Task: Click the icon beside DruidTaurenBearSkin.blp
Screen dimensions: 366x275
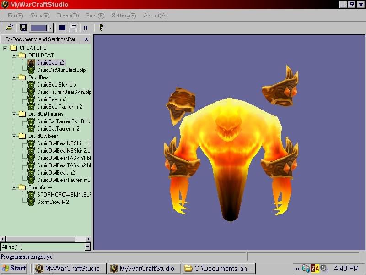Action: 31,92
